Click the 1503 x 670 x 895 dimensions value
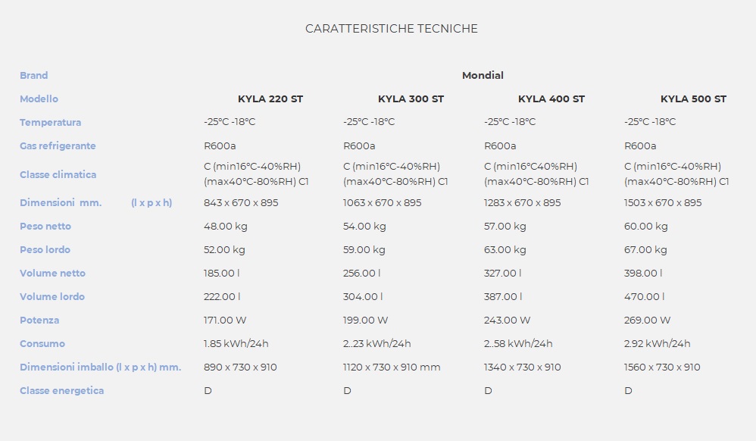Screen dimensions: 756x441 tap(663, 202)
